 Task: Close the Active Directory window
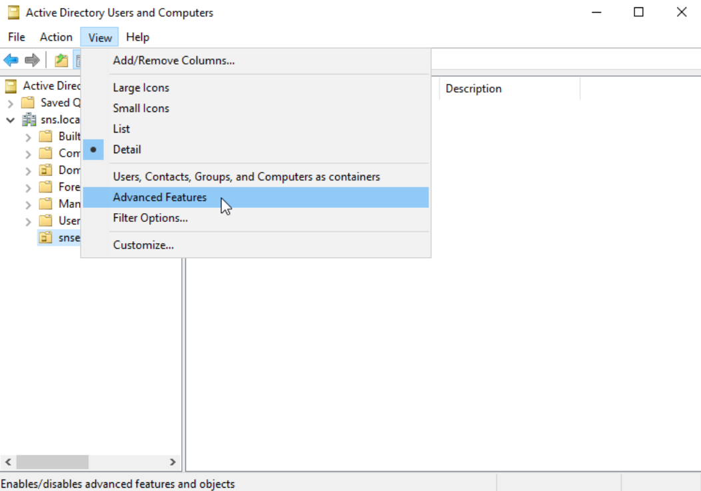(x=681, y=13)
